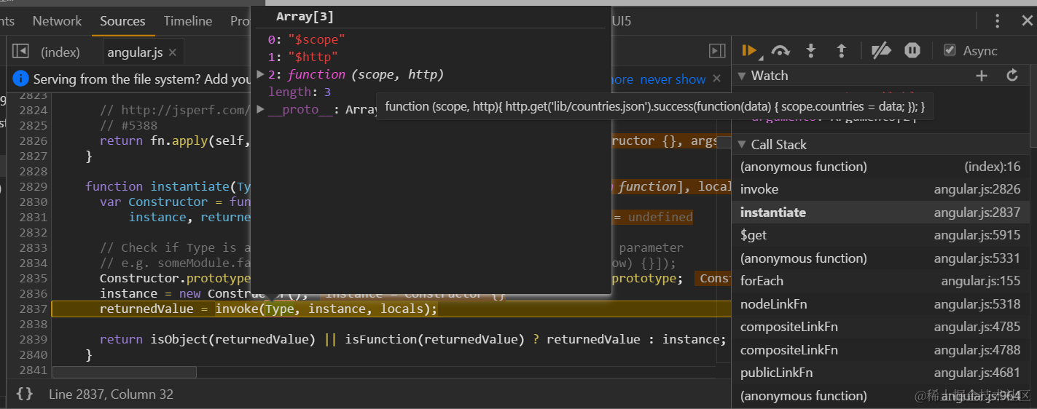Open the Timeline tab
Image resolution: width=1037 pixels, height=409 pixels.
point(188,21)
